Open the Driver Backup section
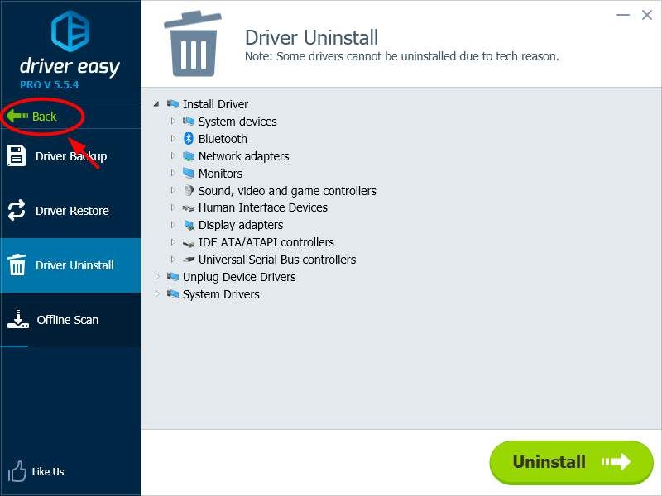The image size is (662, 496). (70, 156)
